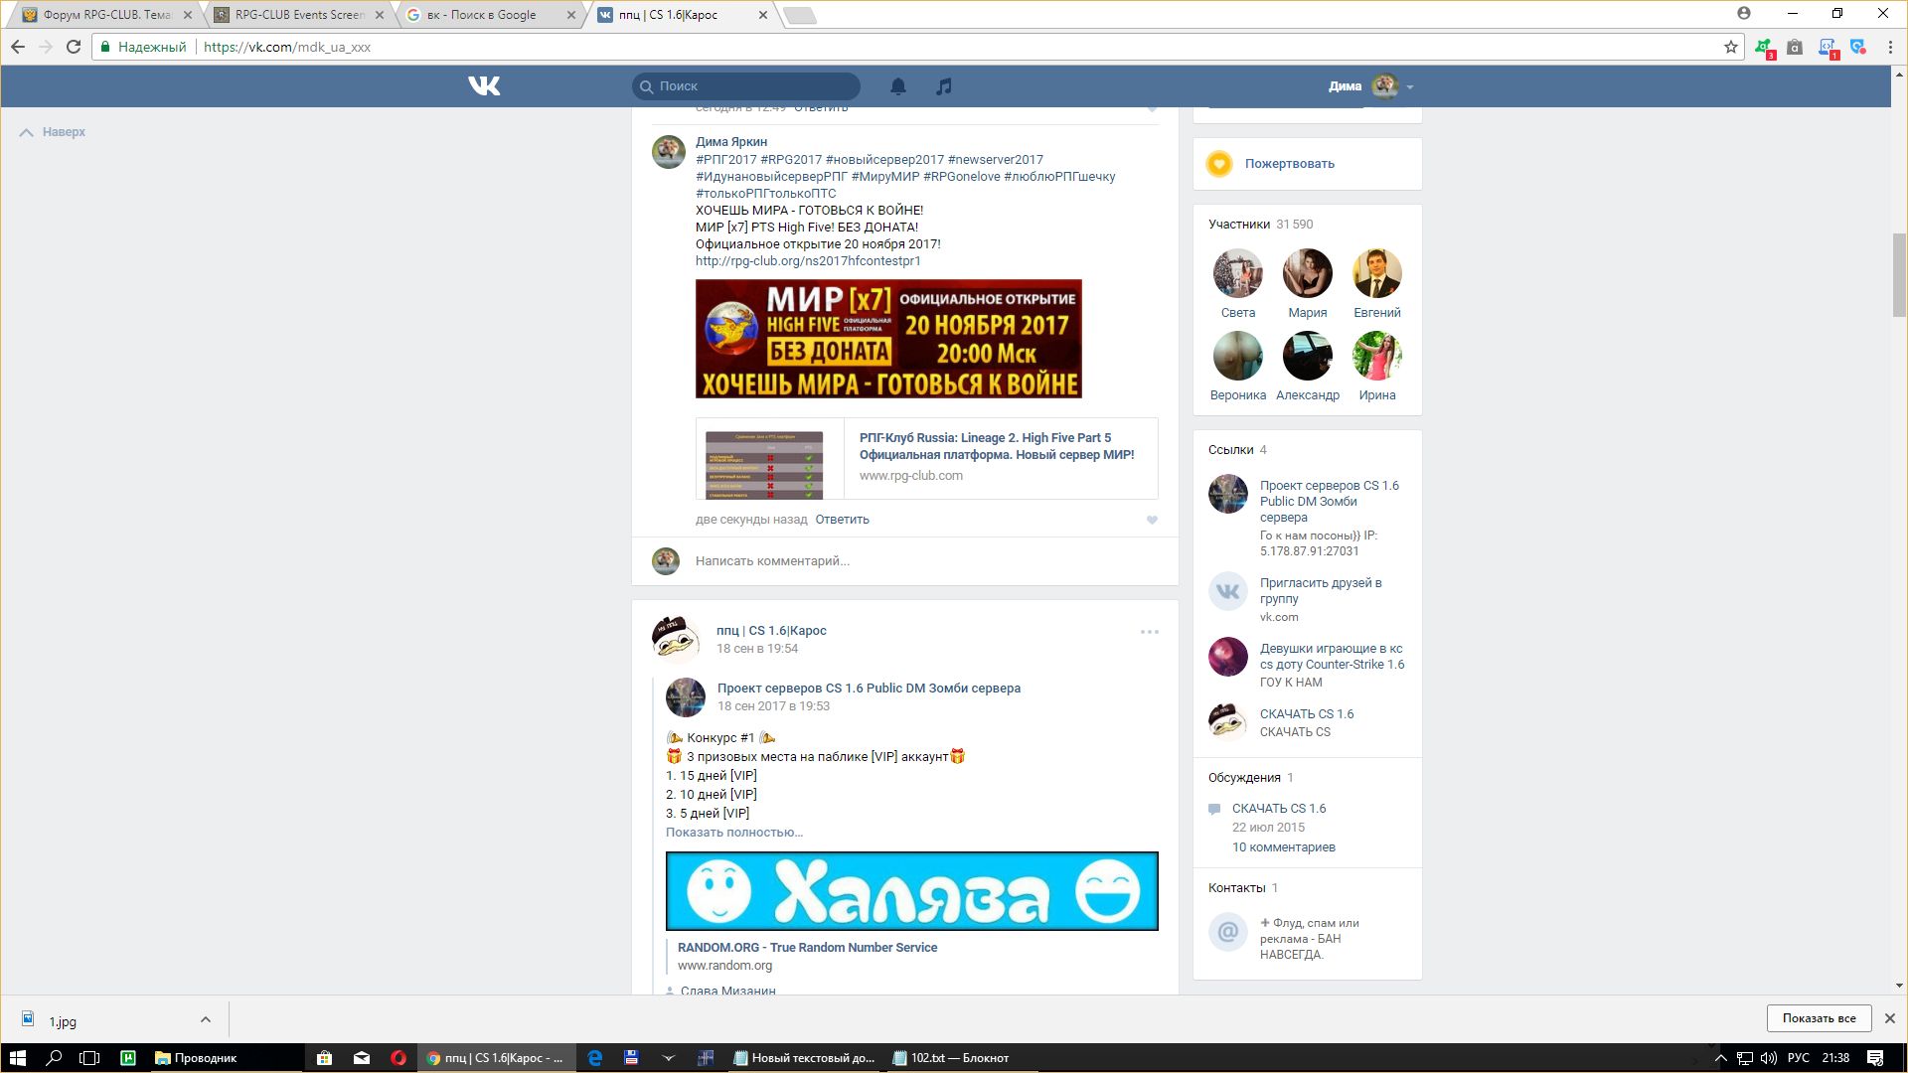Click the VK logo home icon

484,86
